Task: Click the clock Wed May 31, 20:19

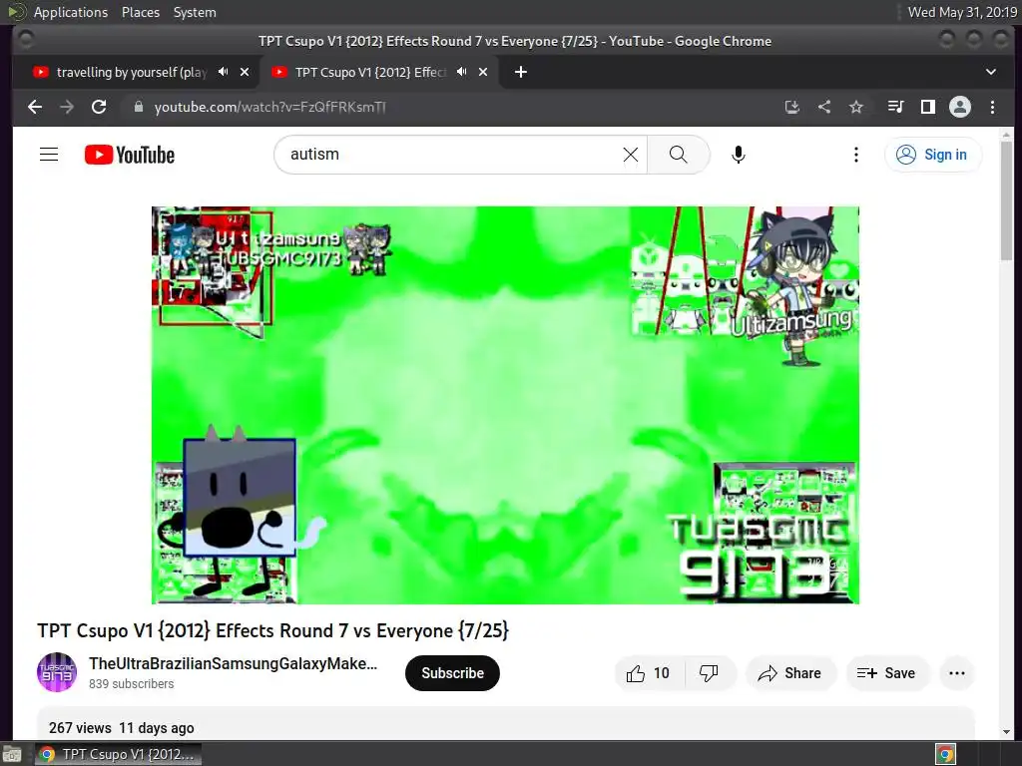Action: coord(962,12)
